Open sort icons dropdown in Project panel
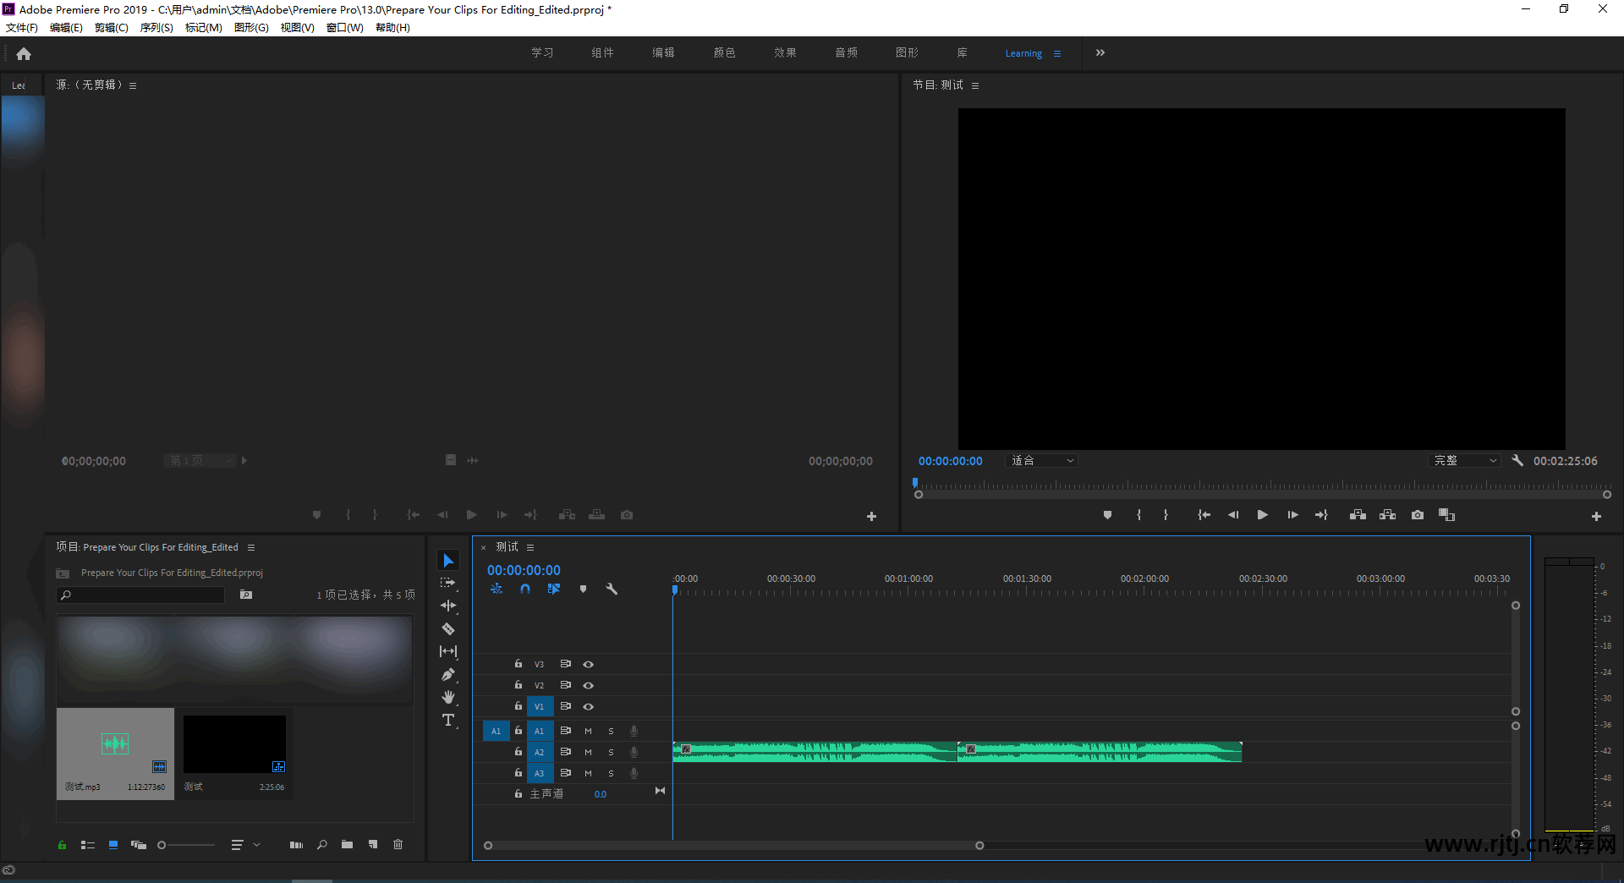The height and width of the screenshot is (883, 1624). coord(245,844)
